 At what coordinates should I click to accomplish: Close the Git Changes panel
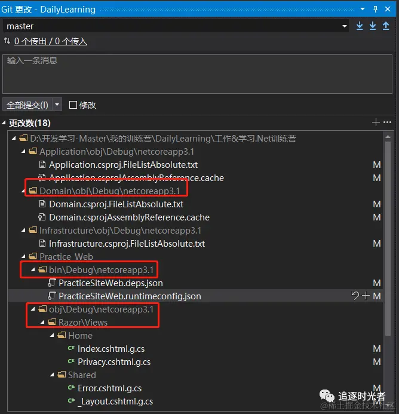[x=388, y=9]
